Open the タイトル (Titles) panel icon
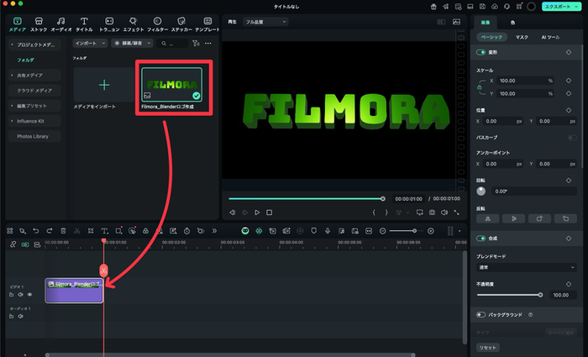 tap(84, 24)
